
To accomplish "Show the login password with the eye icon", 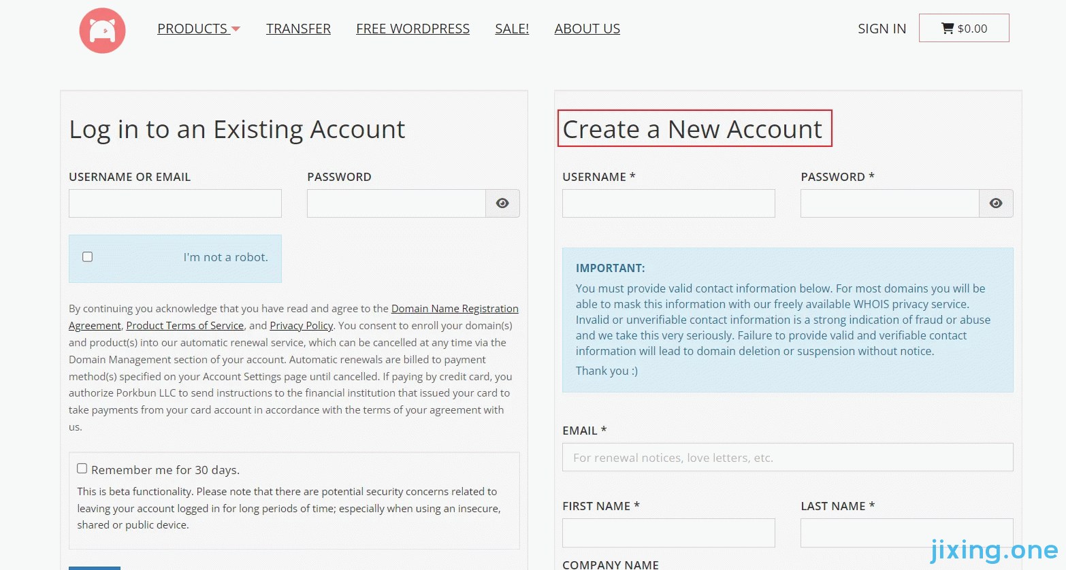I will 502,203.
